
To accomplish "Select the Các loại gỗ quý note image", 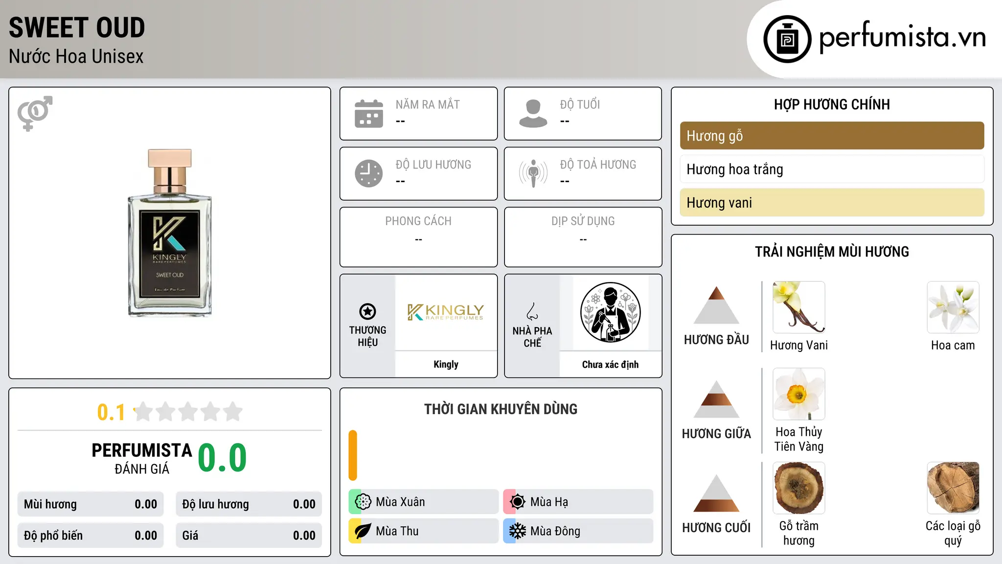I will click(953, 488).
